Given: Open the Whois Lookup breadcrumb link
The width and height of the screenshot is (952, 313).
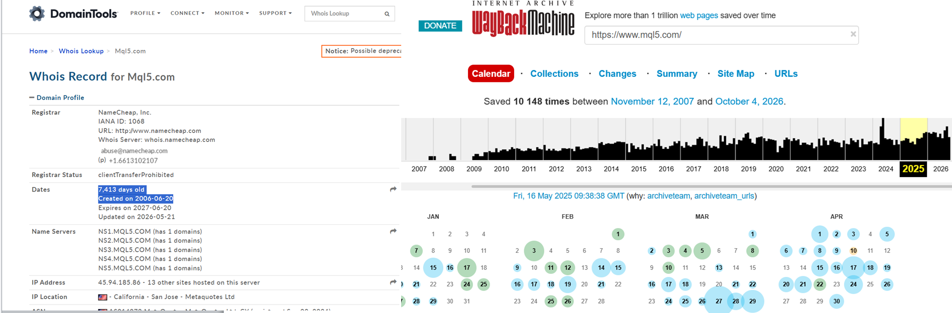Looking at the screenshot, I should coord(81,51).
